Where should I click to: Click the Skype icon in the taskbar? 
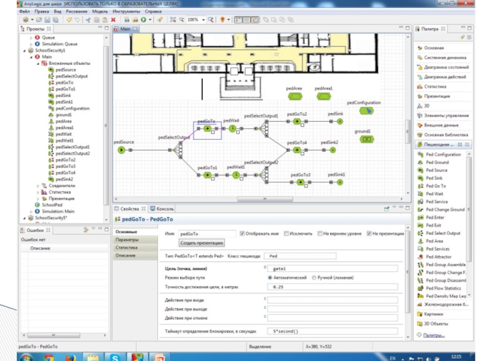114,356
